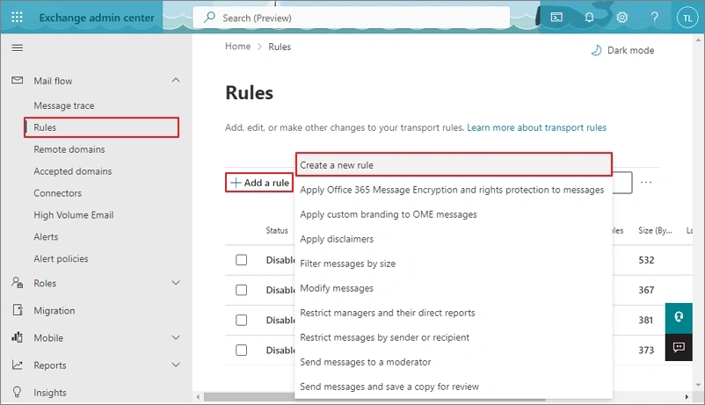Go to Home breadcrumb link
705x405 pixels.
(238, 47)
